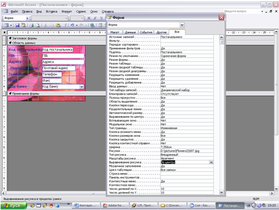
Task: Open the property sheet object combo box
Action: coord(182,25)
